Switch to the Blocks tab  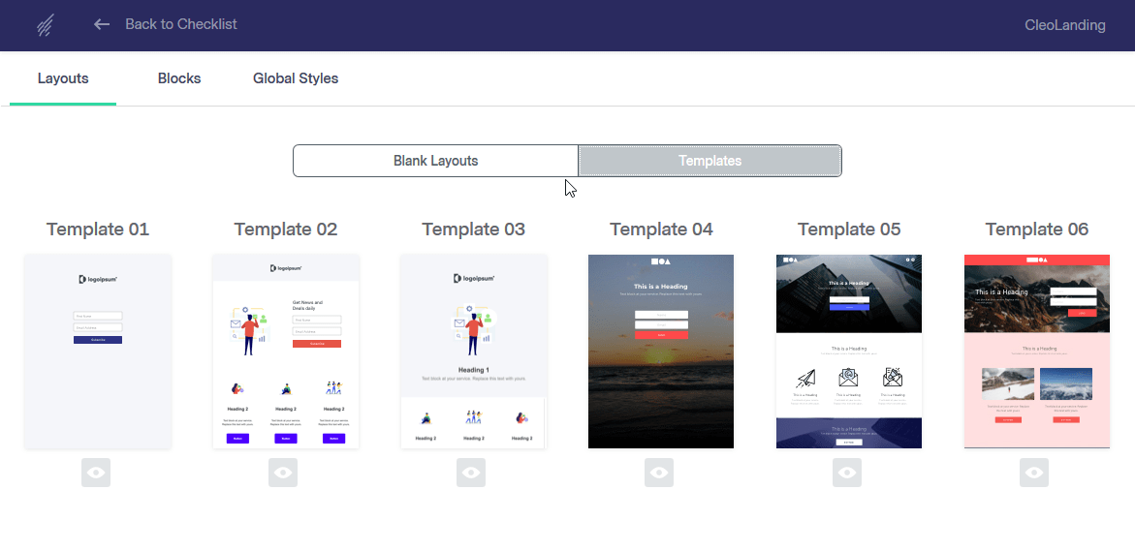point(179,78)
